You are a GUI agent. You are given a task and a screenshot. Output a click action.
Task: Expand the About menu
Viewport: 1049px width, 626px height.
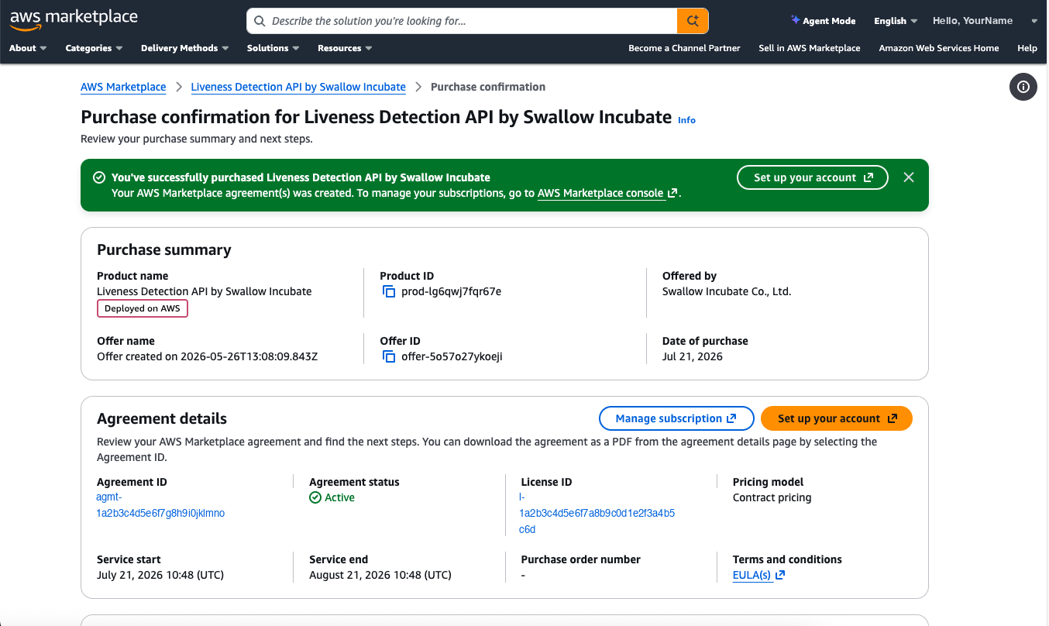click(x=28, y=48)
